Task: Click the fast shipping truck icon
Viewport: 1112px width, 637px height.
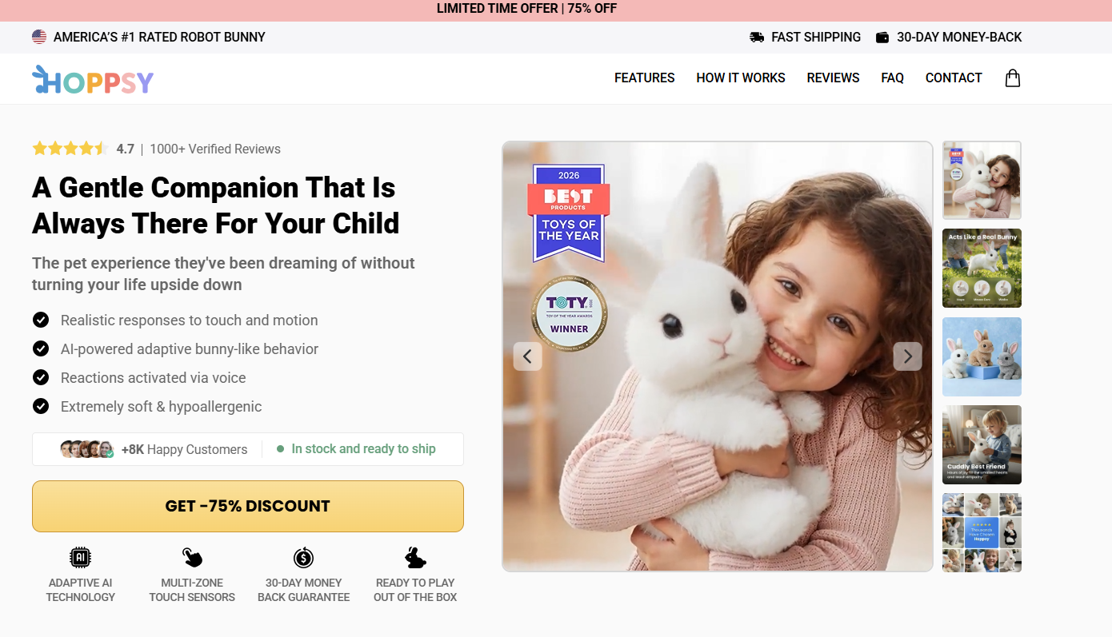Action: coord(757,37)
